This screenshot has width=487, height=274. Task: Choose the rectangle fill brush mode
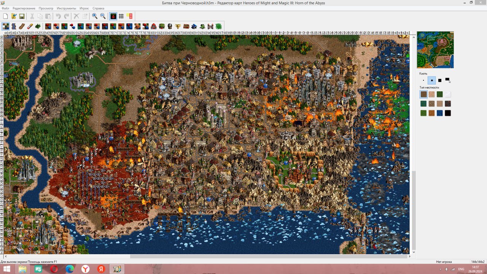tap(448, 80)
